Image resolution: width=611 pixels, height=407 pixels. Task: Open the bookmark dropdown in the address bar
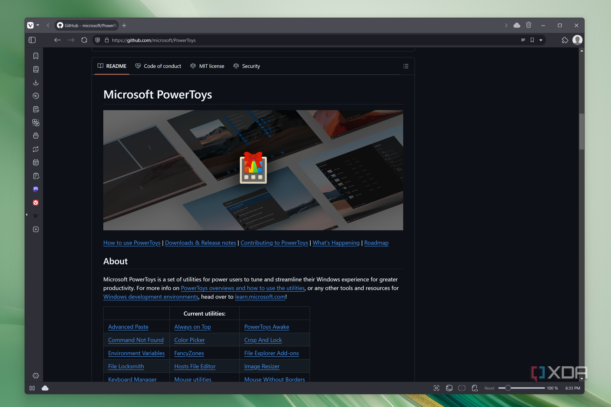click(x=540, y=40)
